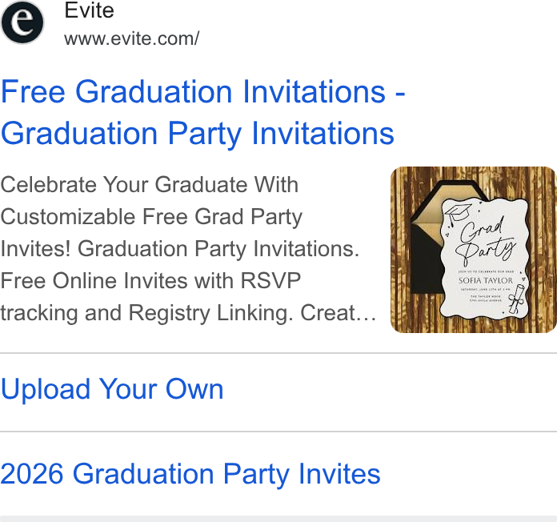557x522 pixels.
Task: Click "Free Online Invites with RSVP" text
Action: tap(150, 281)
